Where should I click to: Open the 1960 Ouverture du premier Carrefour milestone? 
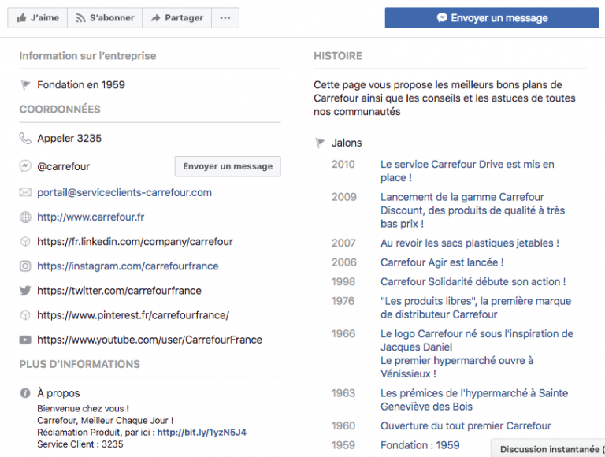click(466, 426)
